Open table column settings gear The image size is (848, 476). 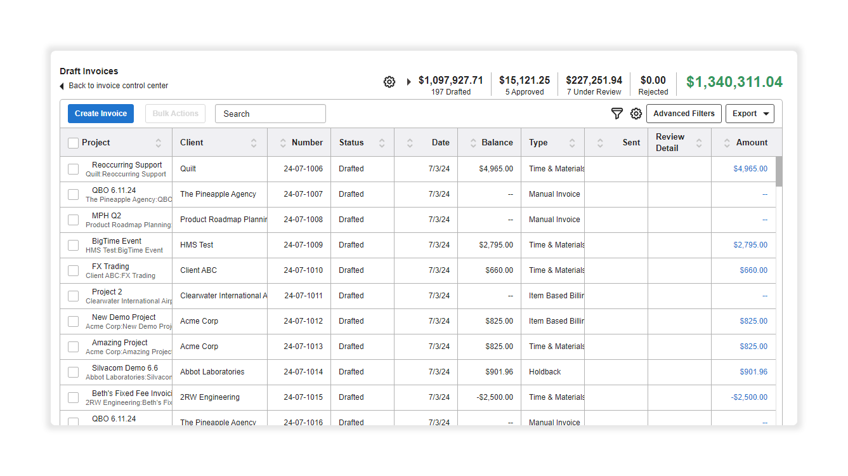point(636,114)
